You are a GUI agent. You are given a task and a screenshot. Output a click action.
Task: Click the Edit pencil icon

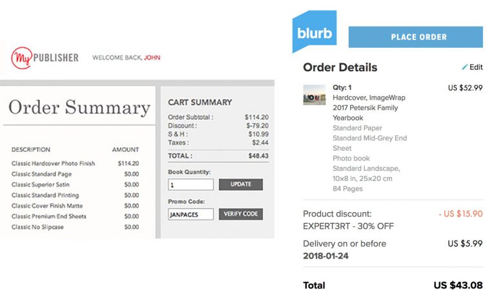click(x=464, y=67)
